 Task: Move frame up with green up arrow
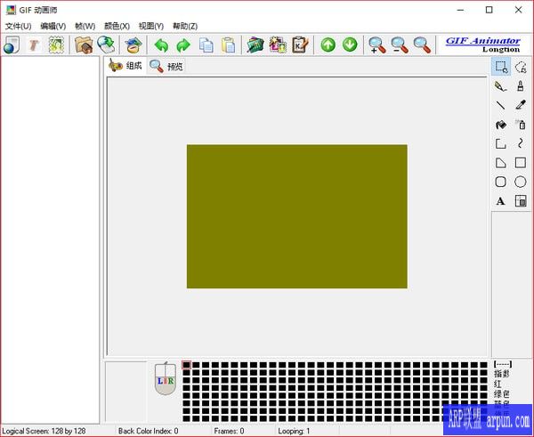328,45
